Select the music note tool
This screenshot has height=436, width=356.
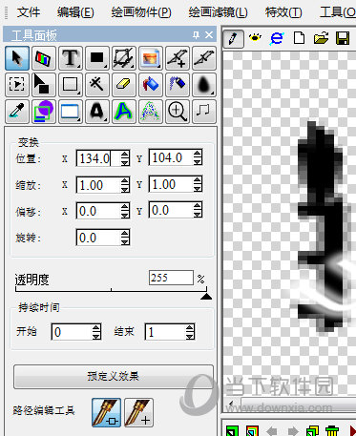click(204, 112)
